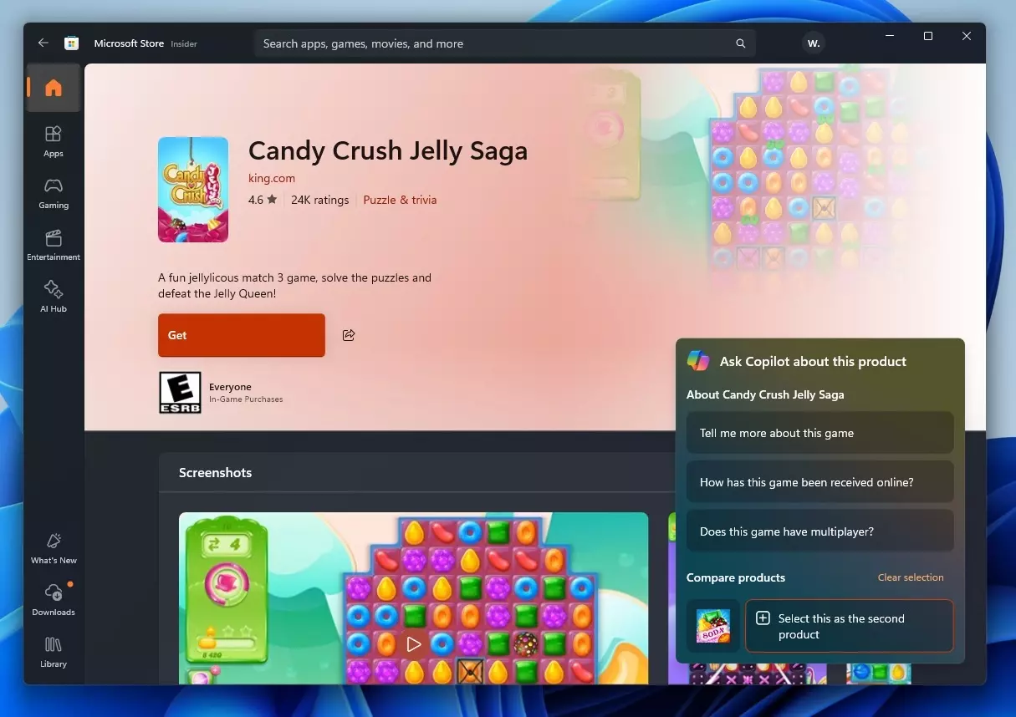Open Library in the sidebar
This screenshot has width=1016, height=717.
pos(54,651)
